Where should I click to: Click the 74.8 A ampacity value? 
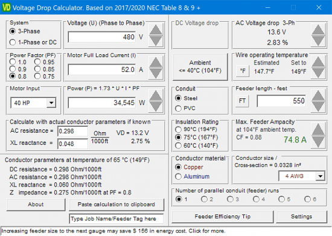coord(295,139)
